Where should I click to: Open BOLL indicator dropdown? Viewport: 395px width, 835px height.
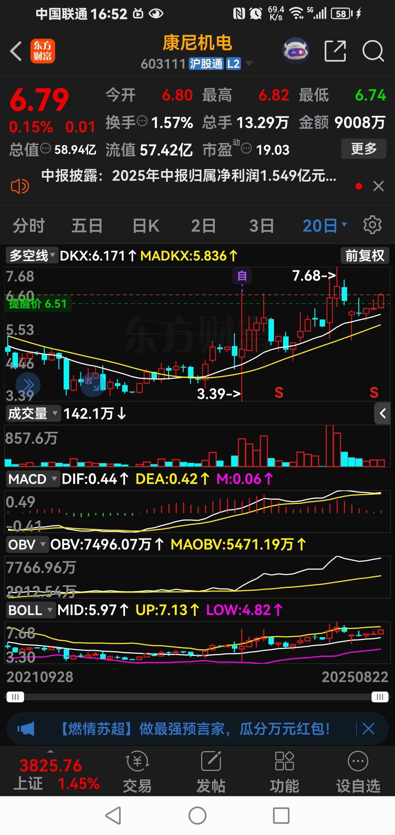pos(31,610)
